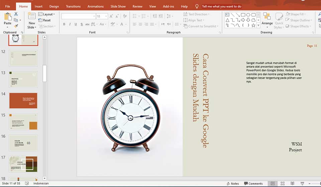Toggle Italic formatting
The width and height of the screenshot is (321, 187).
(x=70, y=24)
